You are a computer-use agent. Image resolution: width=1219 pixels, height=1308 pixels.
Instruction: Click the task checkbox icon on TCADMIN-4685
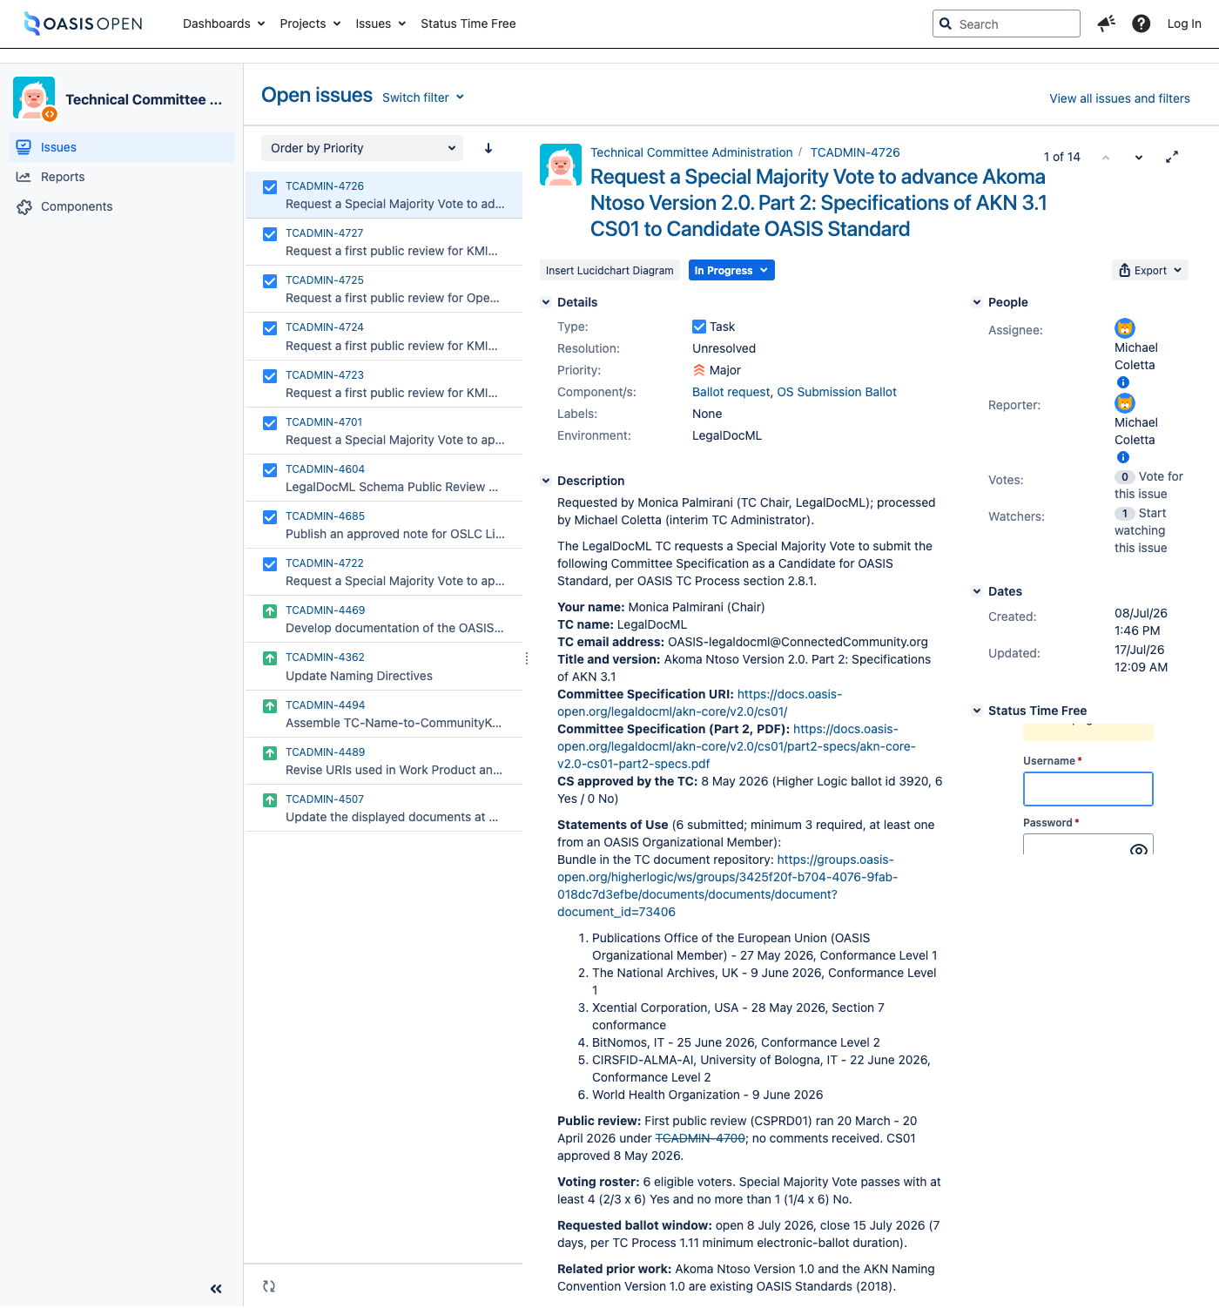(x=270, y=517)
